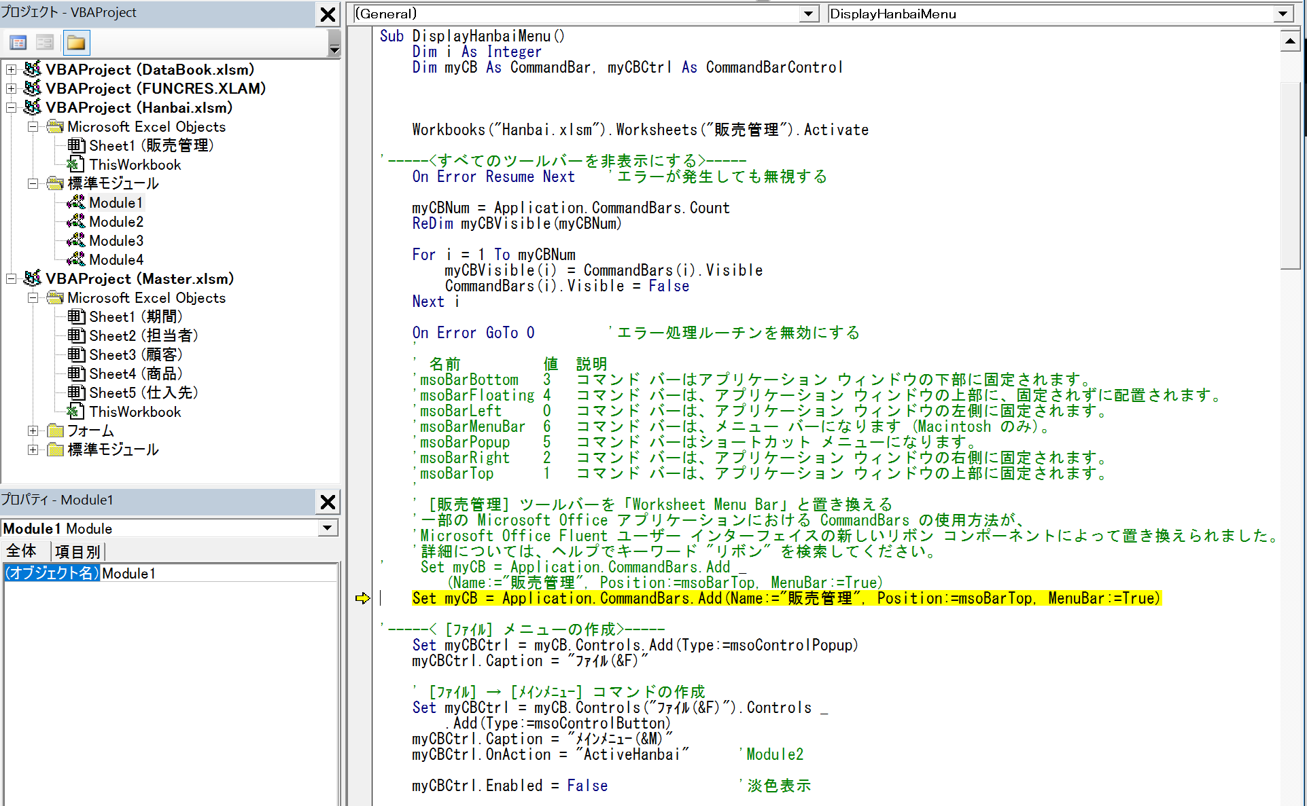This screenshot has height=806, width=1307.
Task: Expand VBAProject (DataBook.xlsm)
Action: pyautogui.click(x=10, y=69)
